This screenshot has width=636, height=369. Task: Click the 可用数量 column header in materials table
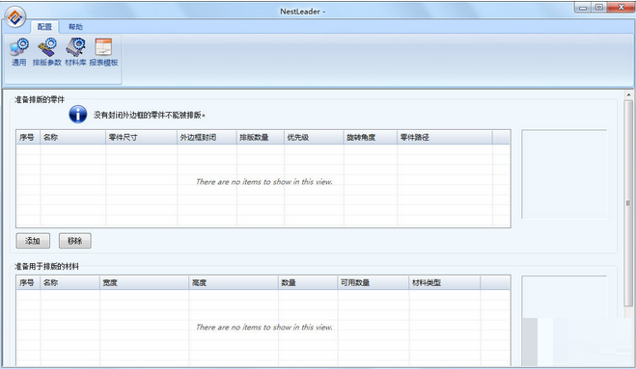point(373,282)
